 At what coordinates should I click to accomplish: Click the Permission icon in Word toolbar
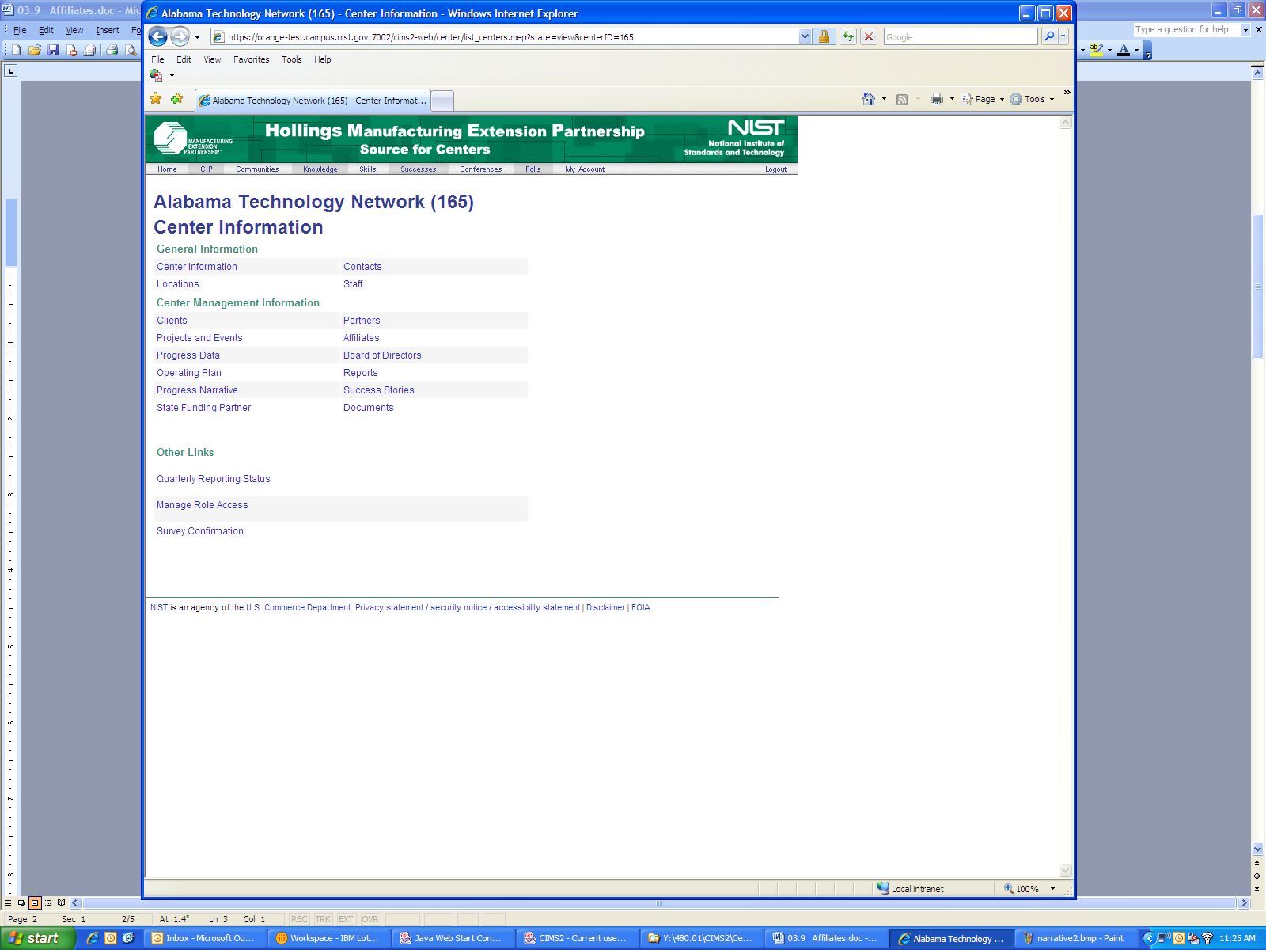coord(71,50)
